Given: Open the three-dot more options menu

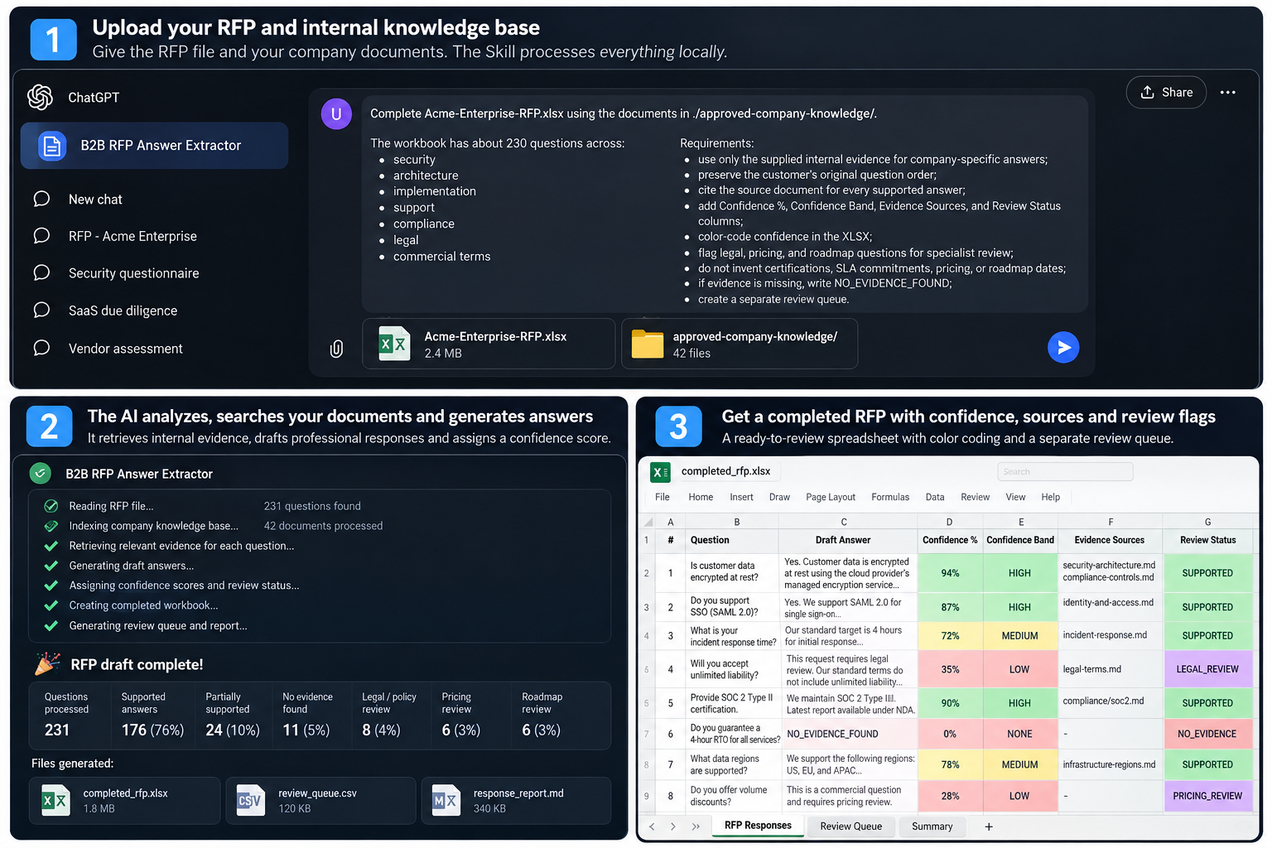Looking at the screenshot, I should click(x=1228, y=92).
